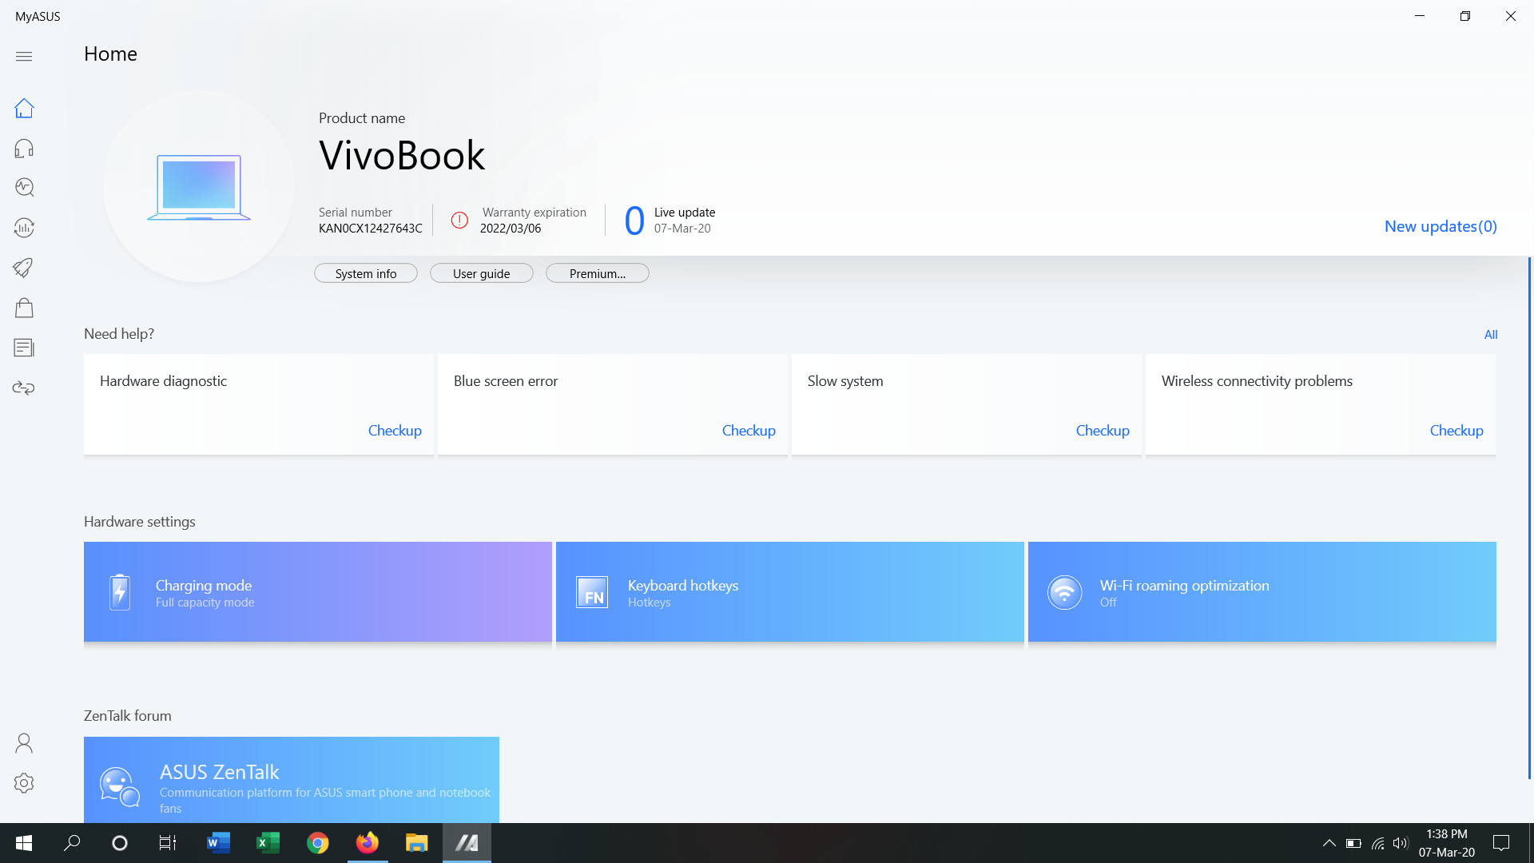Click the ZenTalk chat bubbles icon
This screenshot has height=863, width=1534.
point(120,787)
